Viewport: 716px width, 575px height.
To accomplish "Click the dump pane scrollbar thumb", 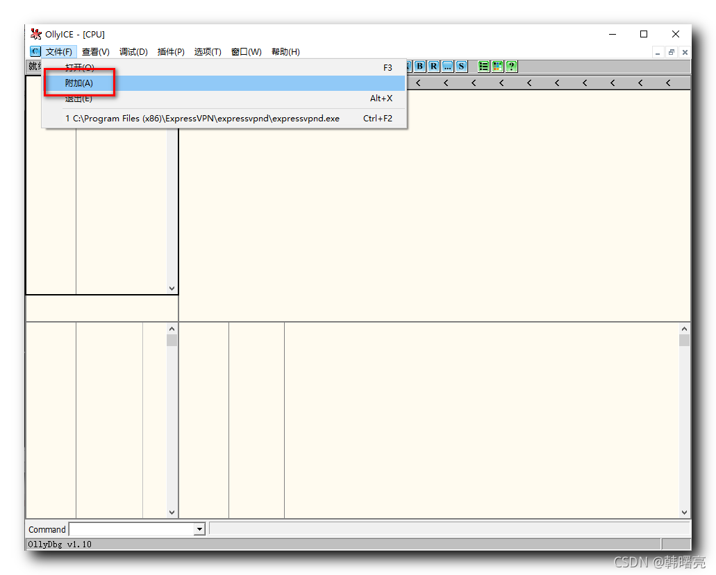I will coord(172,341).
